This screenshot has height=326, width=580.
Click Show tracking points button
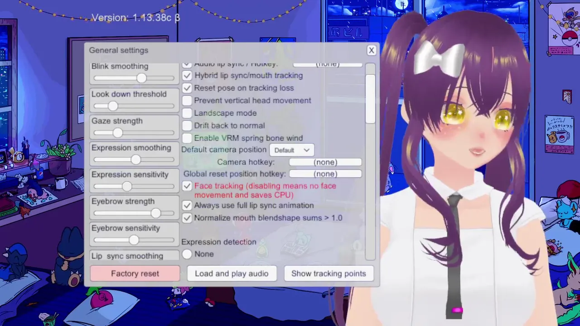point(329,273)
